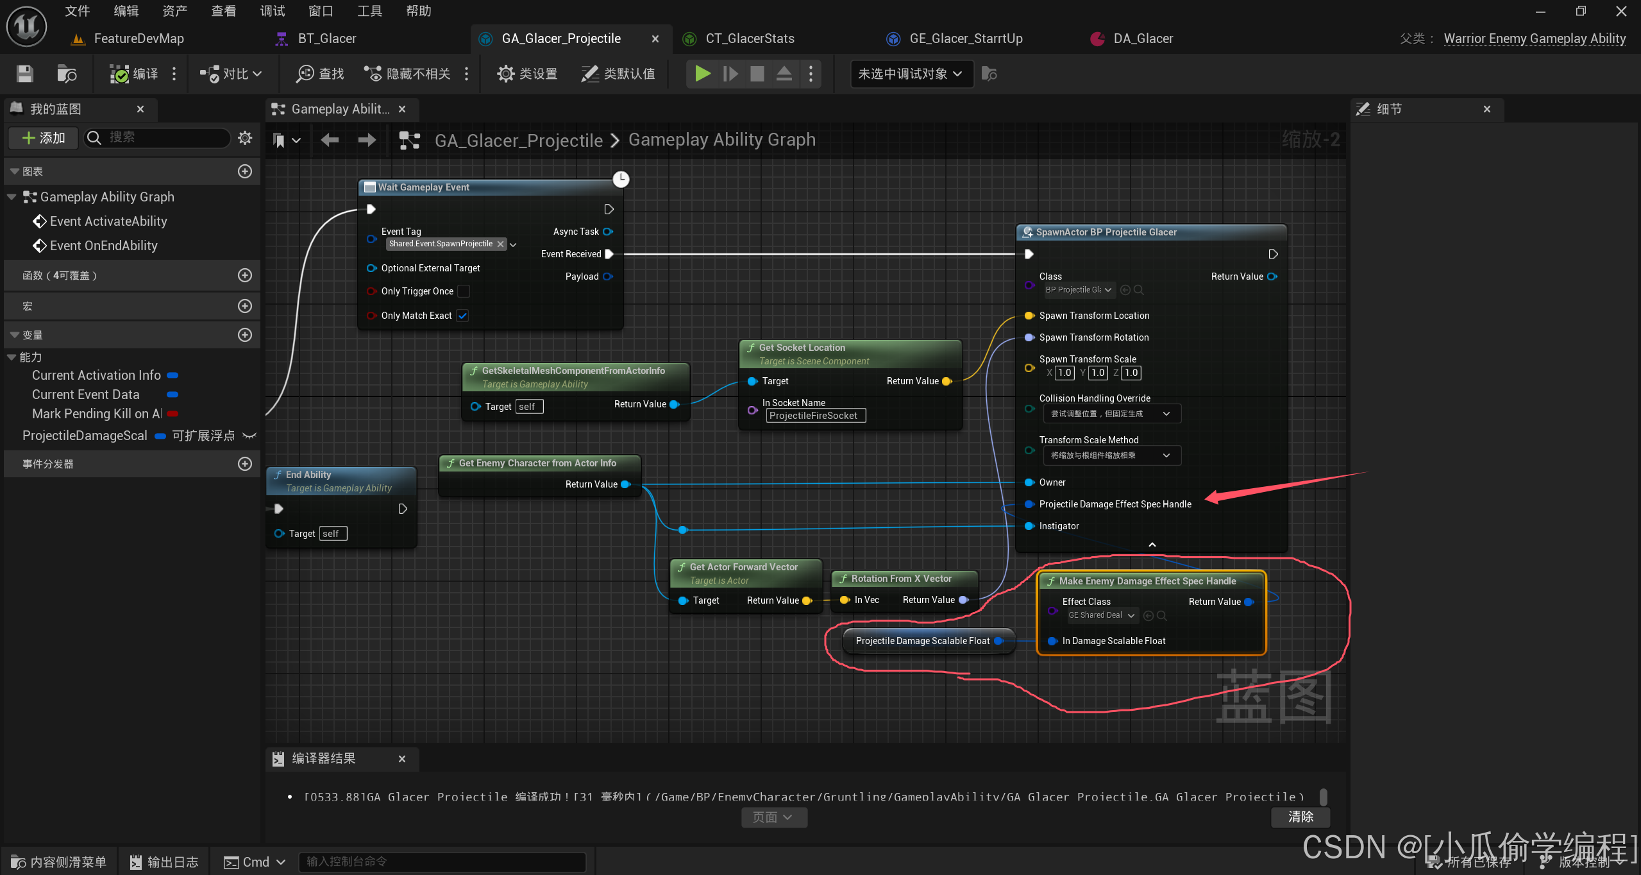Open Transform Scale Method dropdown
The width and height of the screenshot is (1641, 875).
click(x=1111, y=455)
